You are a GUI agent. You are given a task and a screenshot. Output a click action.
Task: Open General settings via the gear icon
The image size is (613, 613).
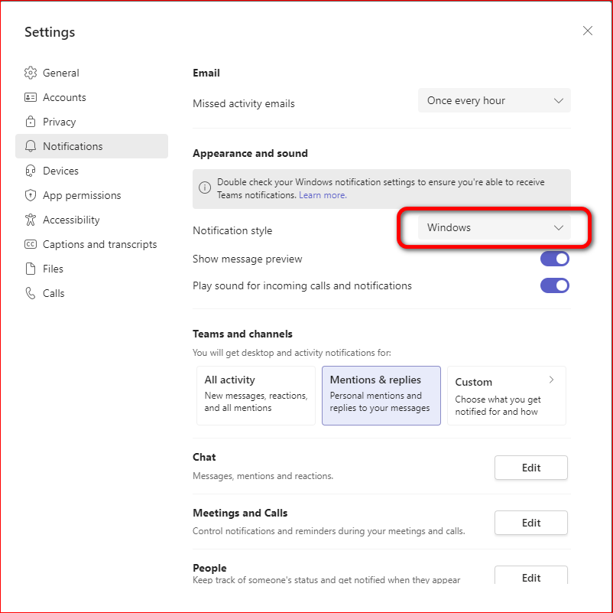[x=31, y=73]
